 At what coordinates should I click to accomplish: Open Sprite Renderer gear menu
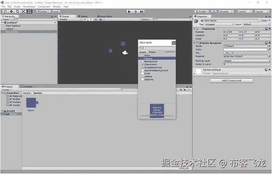point(270,43)
